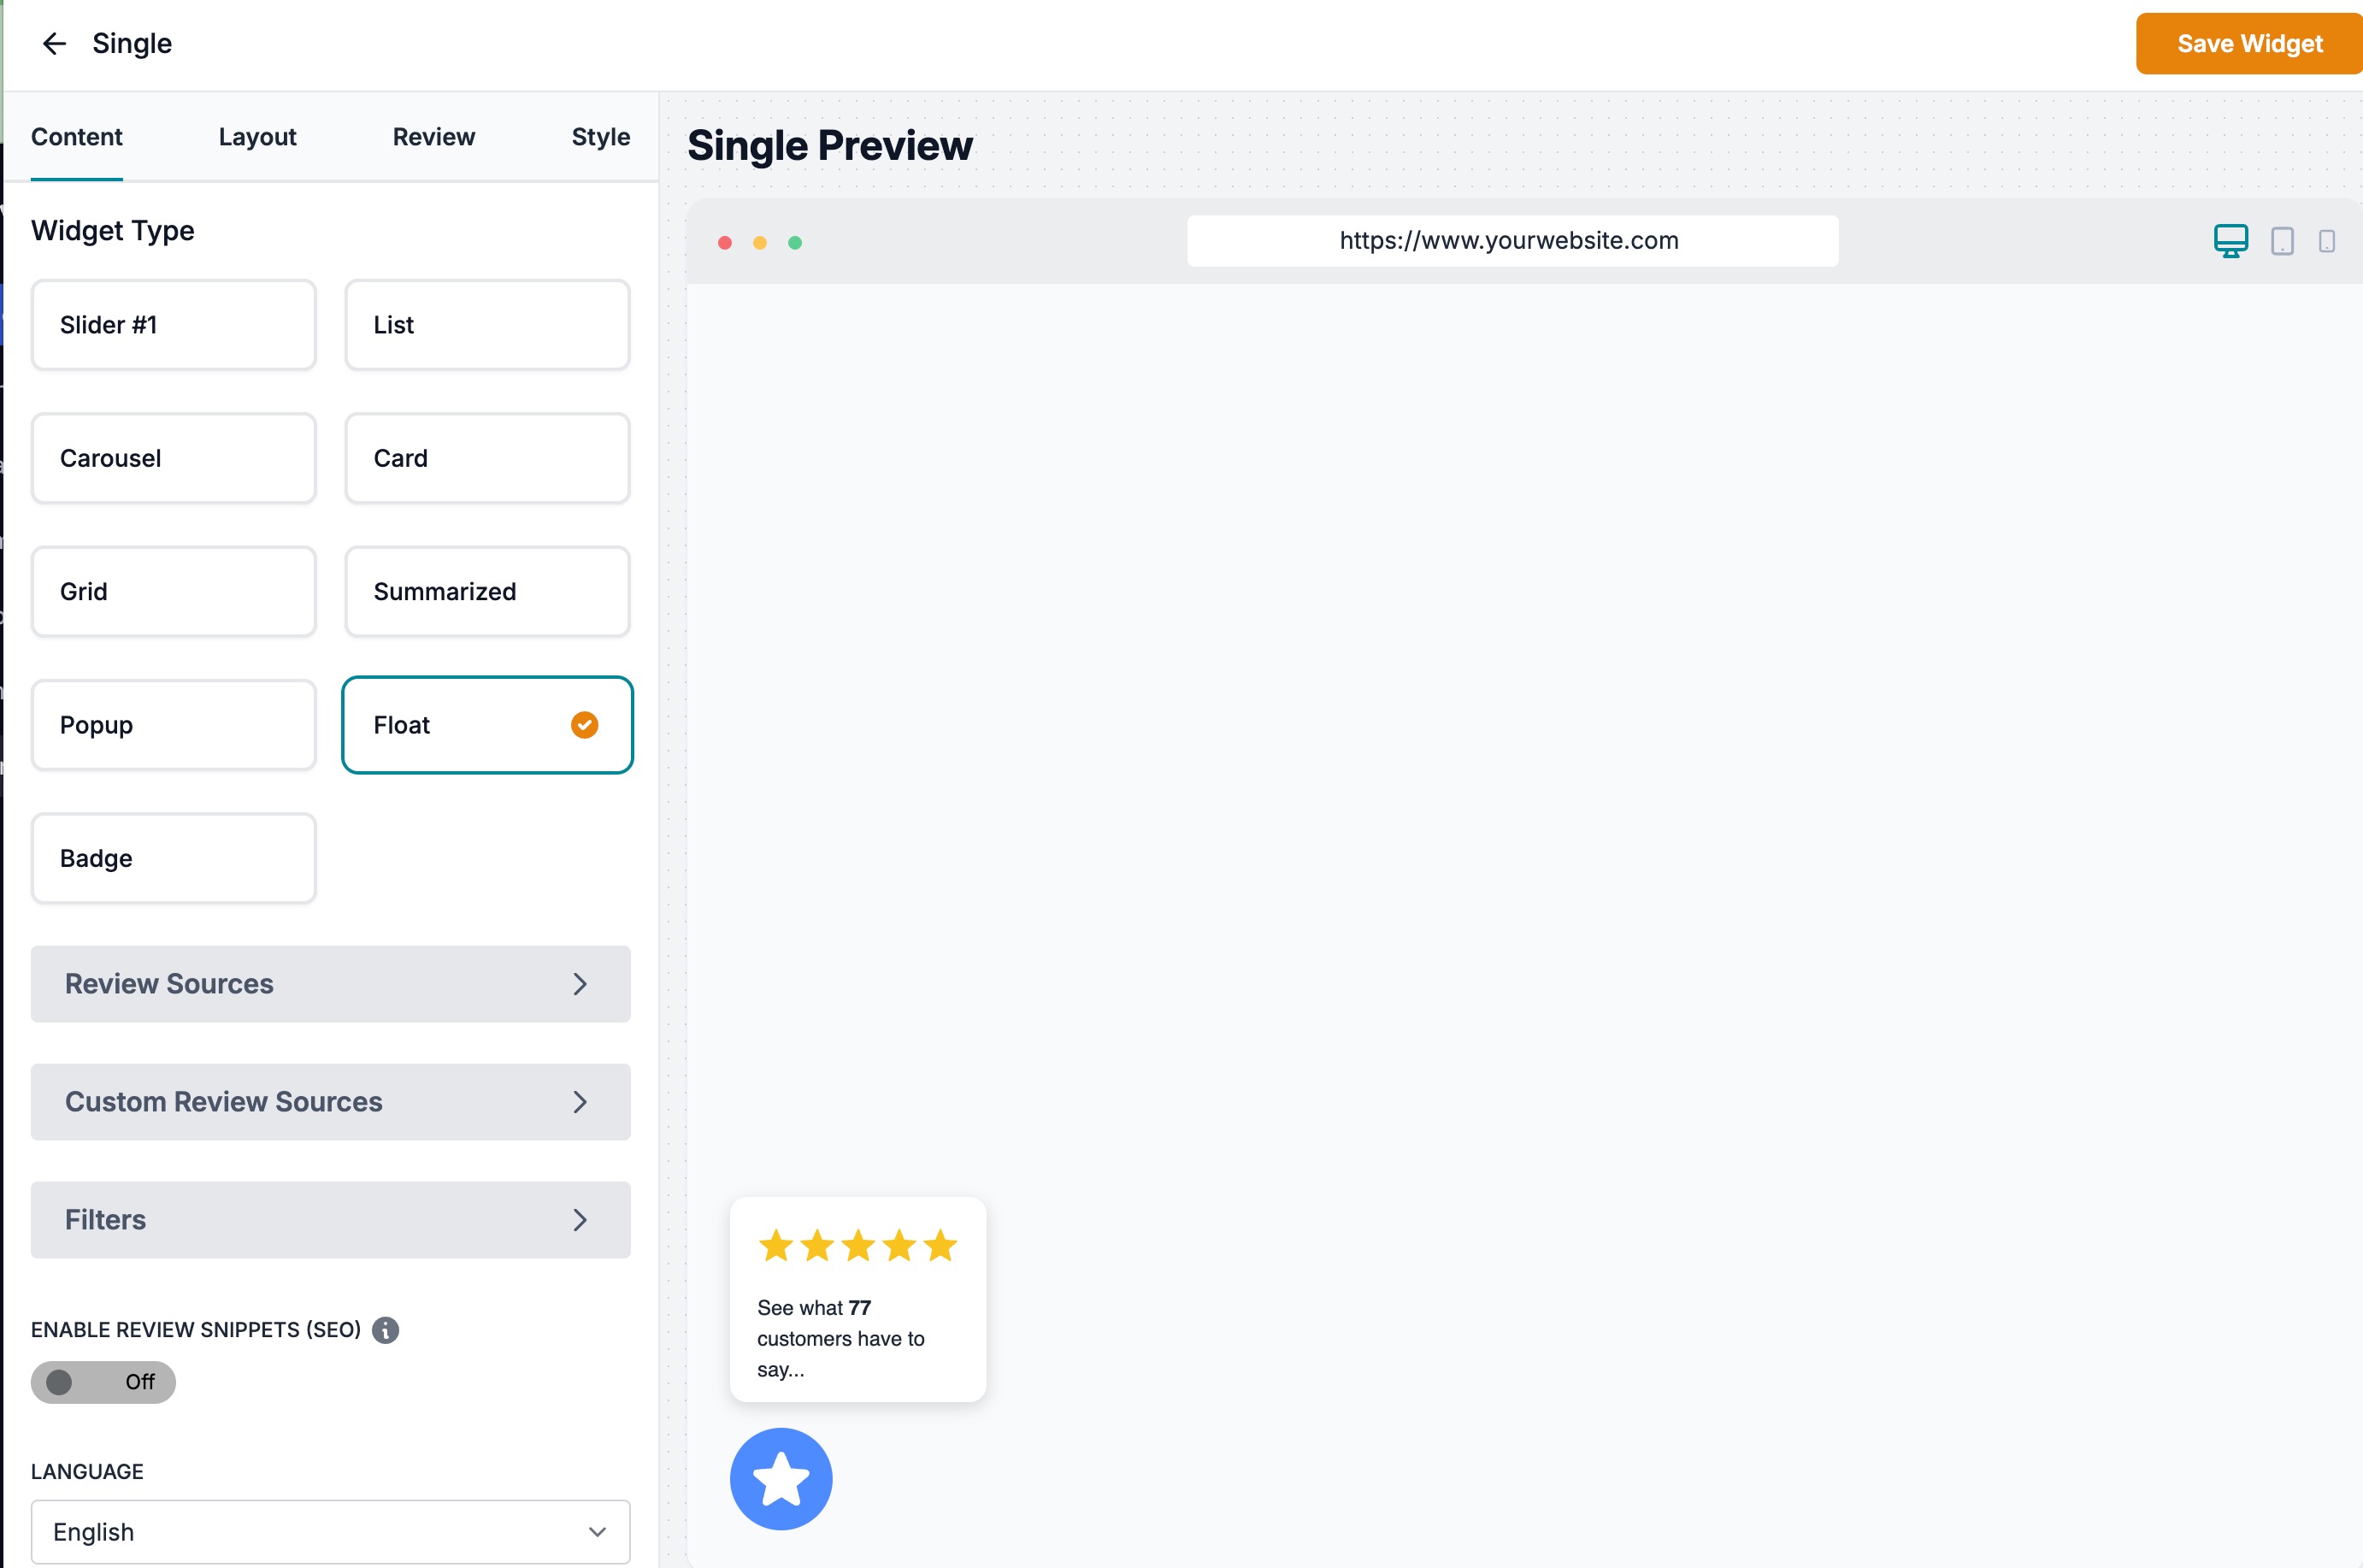Select the Slider #1 widget type

(174, 325)
